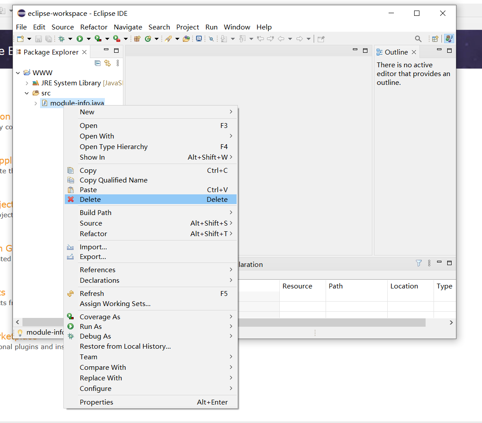
Task: Open dropdown next to External Tools icon
Action: [126, 39]
